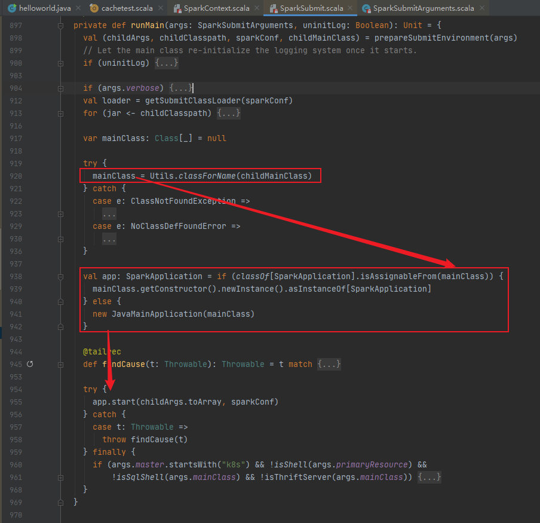
Task: Click the fold end marker at line 969
Action: [60, 503]
